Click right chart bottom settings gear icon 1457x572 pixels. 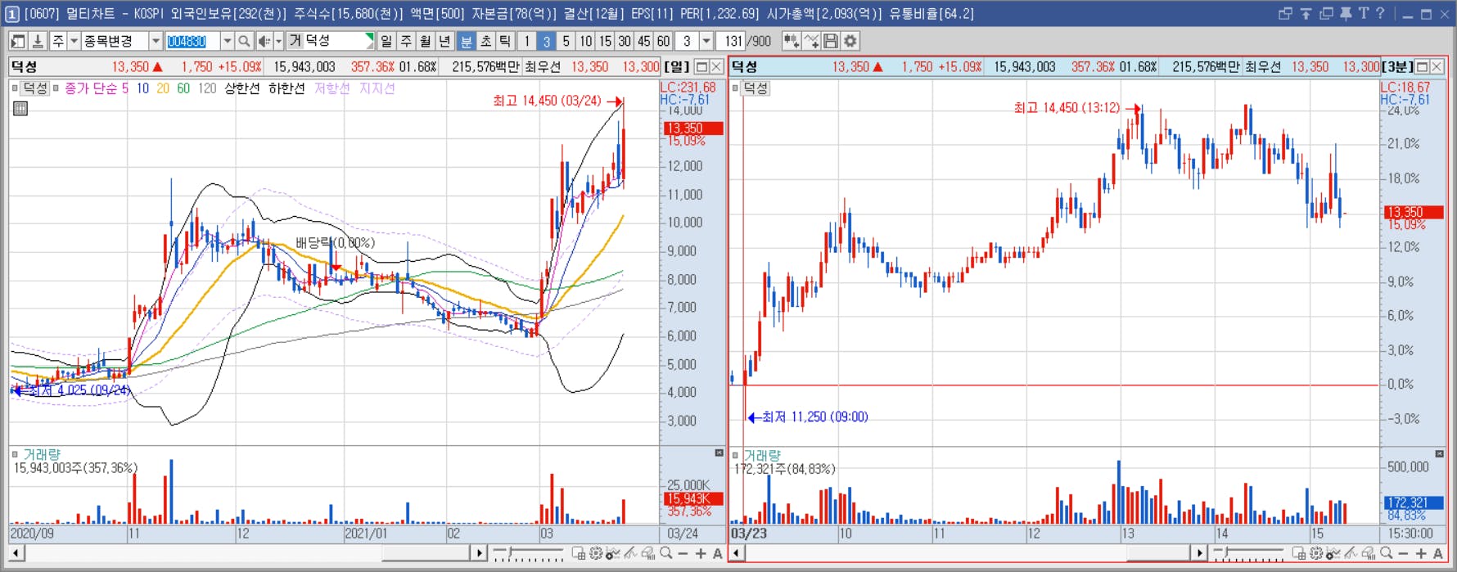click(x=1316, y=553)
